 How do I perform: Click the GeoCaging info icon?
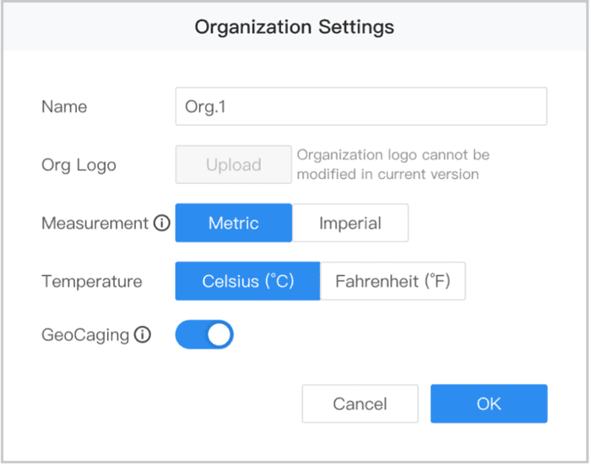coord(143,335)
